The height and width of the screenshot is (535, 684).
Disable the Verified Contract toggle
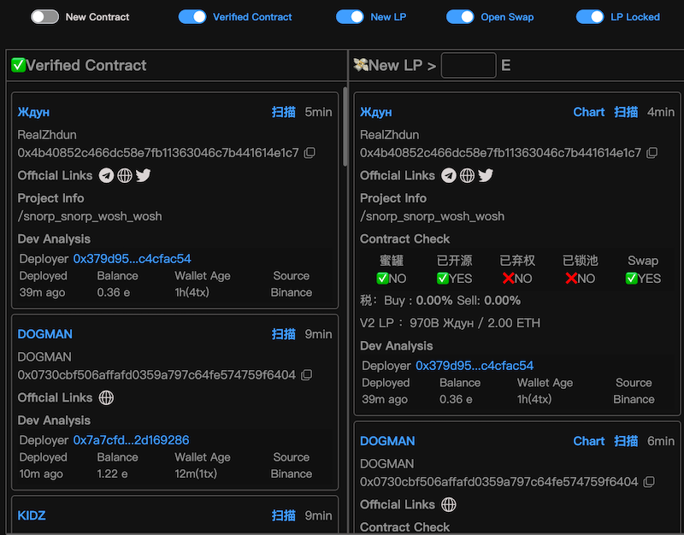pyautogui.click(x=192, y=16)
